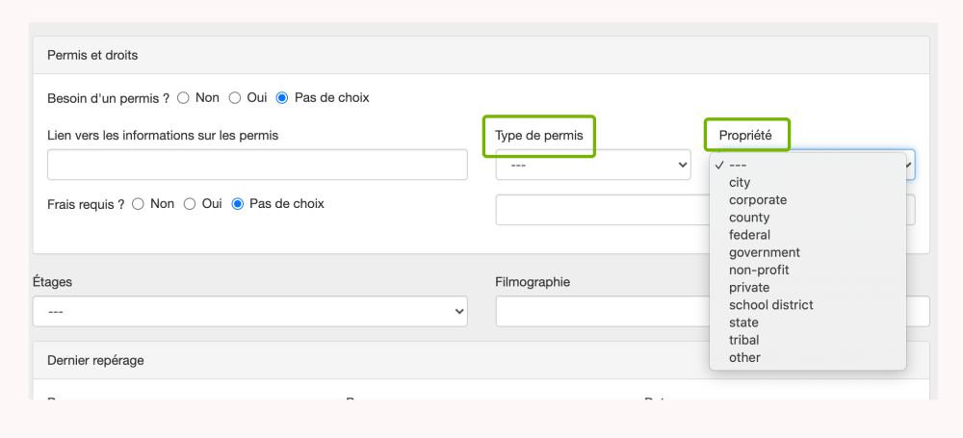
Task: Select 'Non' for Frais requis
Action: click(139, 204)
